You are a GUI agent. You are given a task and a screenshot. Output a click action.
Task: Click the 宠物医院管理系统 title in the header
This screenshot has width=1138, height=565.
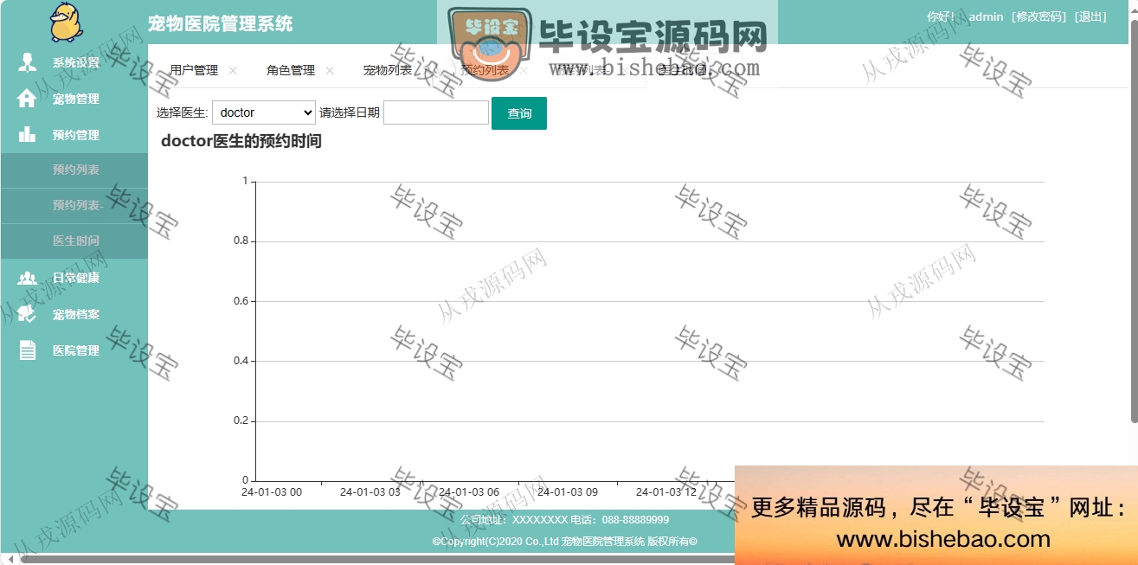point(221,23)
